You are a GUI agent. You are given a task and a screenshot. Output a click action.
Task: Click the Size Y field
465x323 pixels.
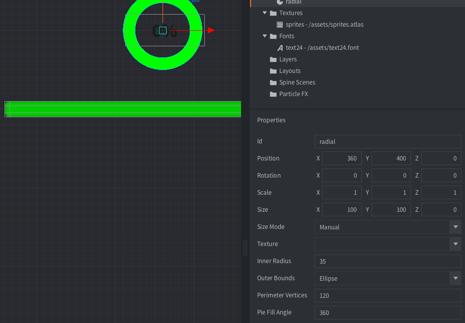[x=391, y=210]
